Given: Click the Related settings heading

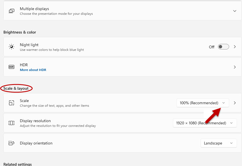Looking at the screenshot, I should [17, 164].
